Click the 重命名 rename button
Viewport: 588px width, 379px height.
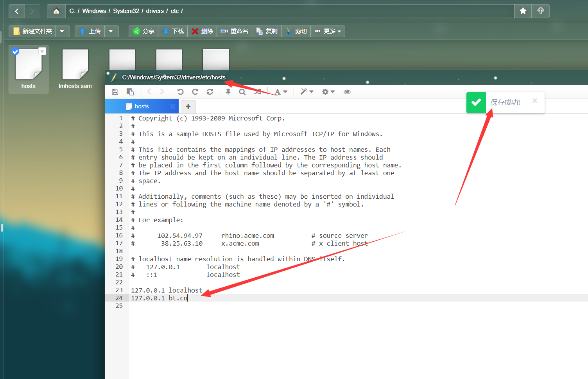[x=235, y=31]
